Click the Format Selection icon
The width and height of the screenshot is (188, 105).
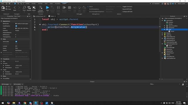click(x=41, y=7)
